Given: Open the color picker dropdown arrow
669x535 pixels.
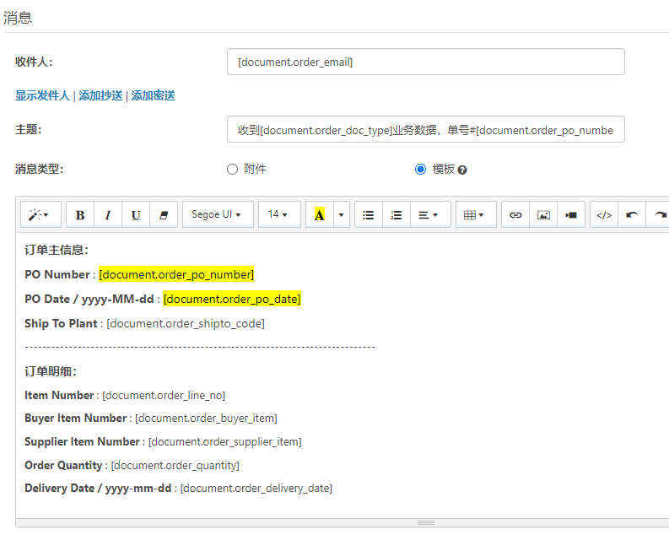Looking at the screenshot, I should [342, 214].
